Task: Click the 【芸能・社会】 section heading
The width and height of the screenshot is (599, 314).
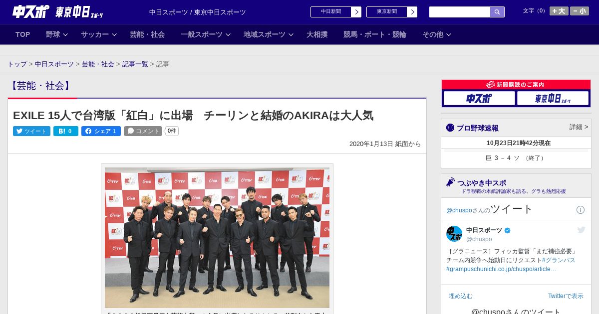Action: click(x=40, y=85)
